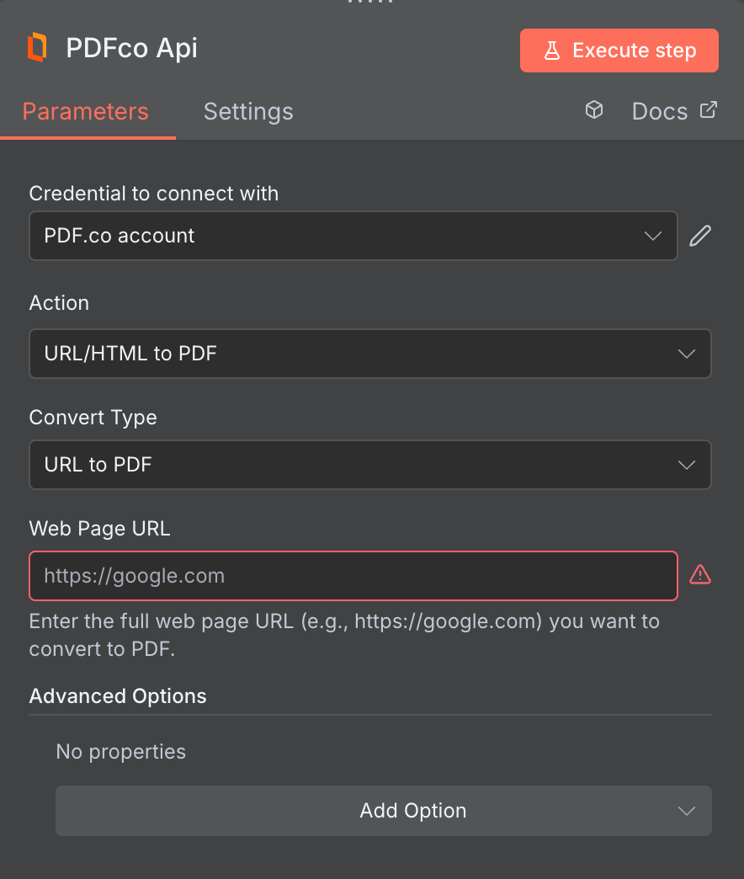Screen dimensions: 744x879
Task: Click the Credential to connect with label
Action: [x=154, y=194]
